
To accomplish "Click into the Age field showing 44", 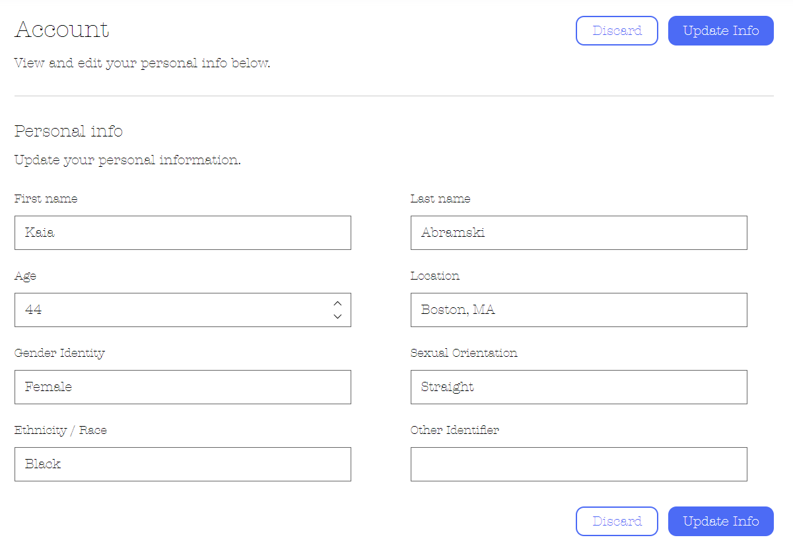I will (x=172, y=310).
